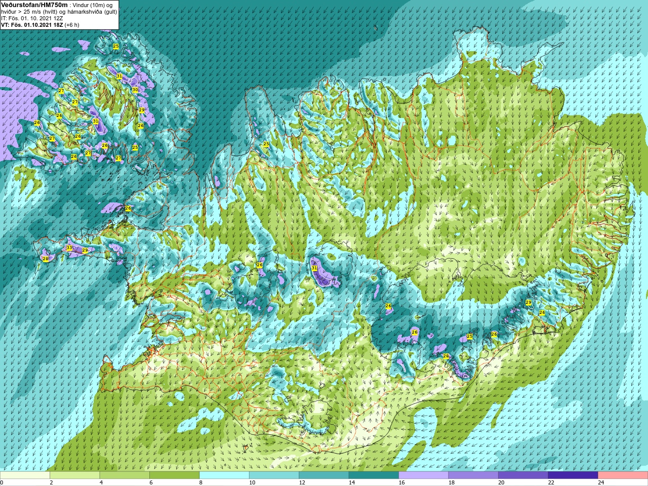This screenshot has height=486, width=648.
Task: Pick the medium purple 18–20 legend swatch
Action: click(x=473, y=475)
